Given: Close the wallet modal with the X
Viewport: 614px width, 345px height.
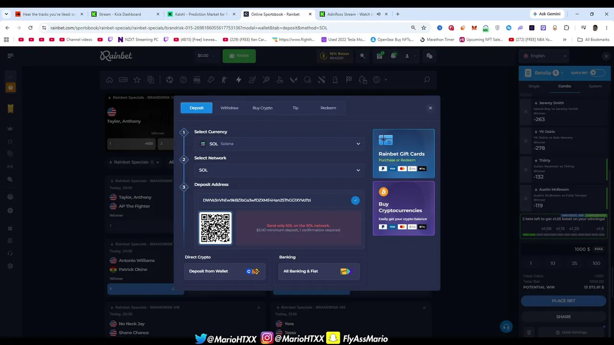Looking at the screenshot, I should point(430,108).
